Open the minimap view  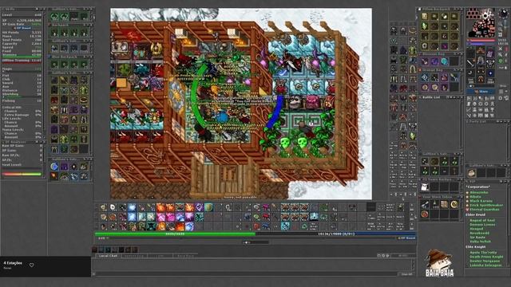(x=481, y=23)
